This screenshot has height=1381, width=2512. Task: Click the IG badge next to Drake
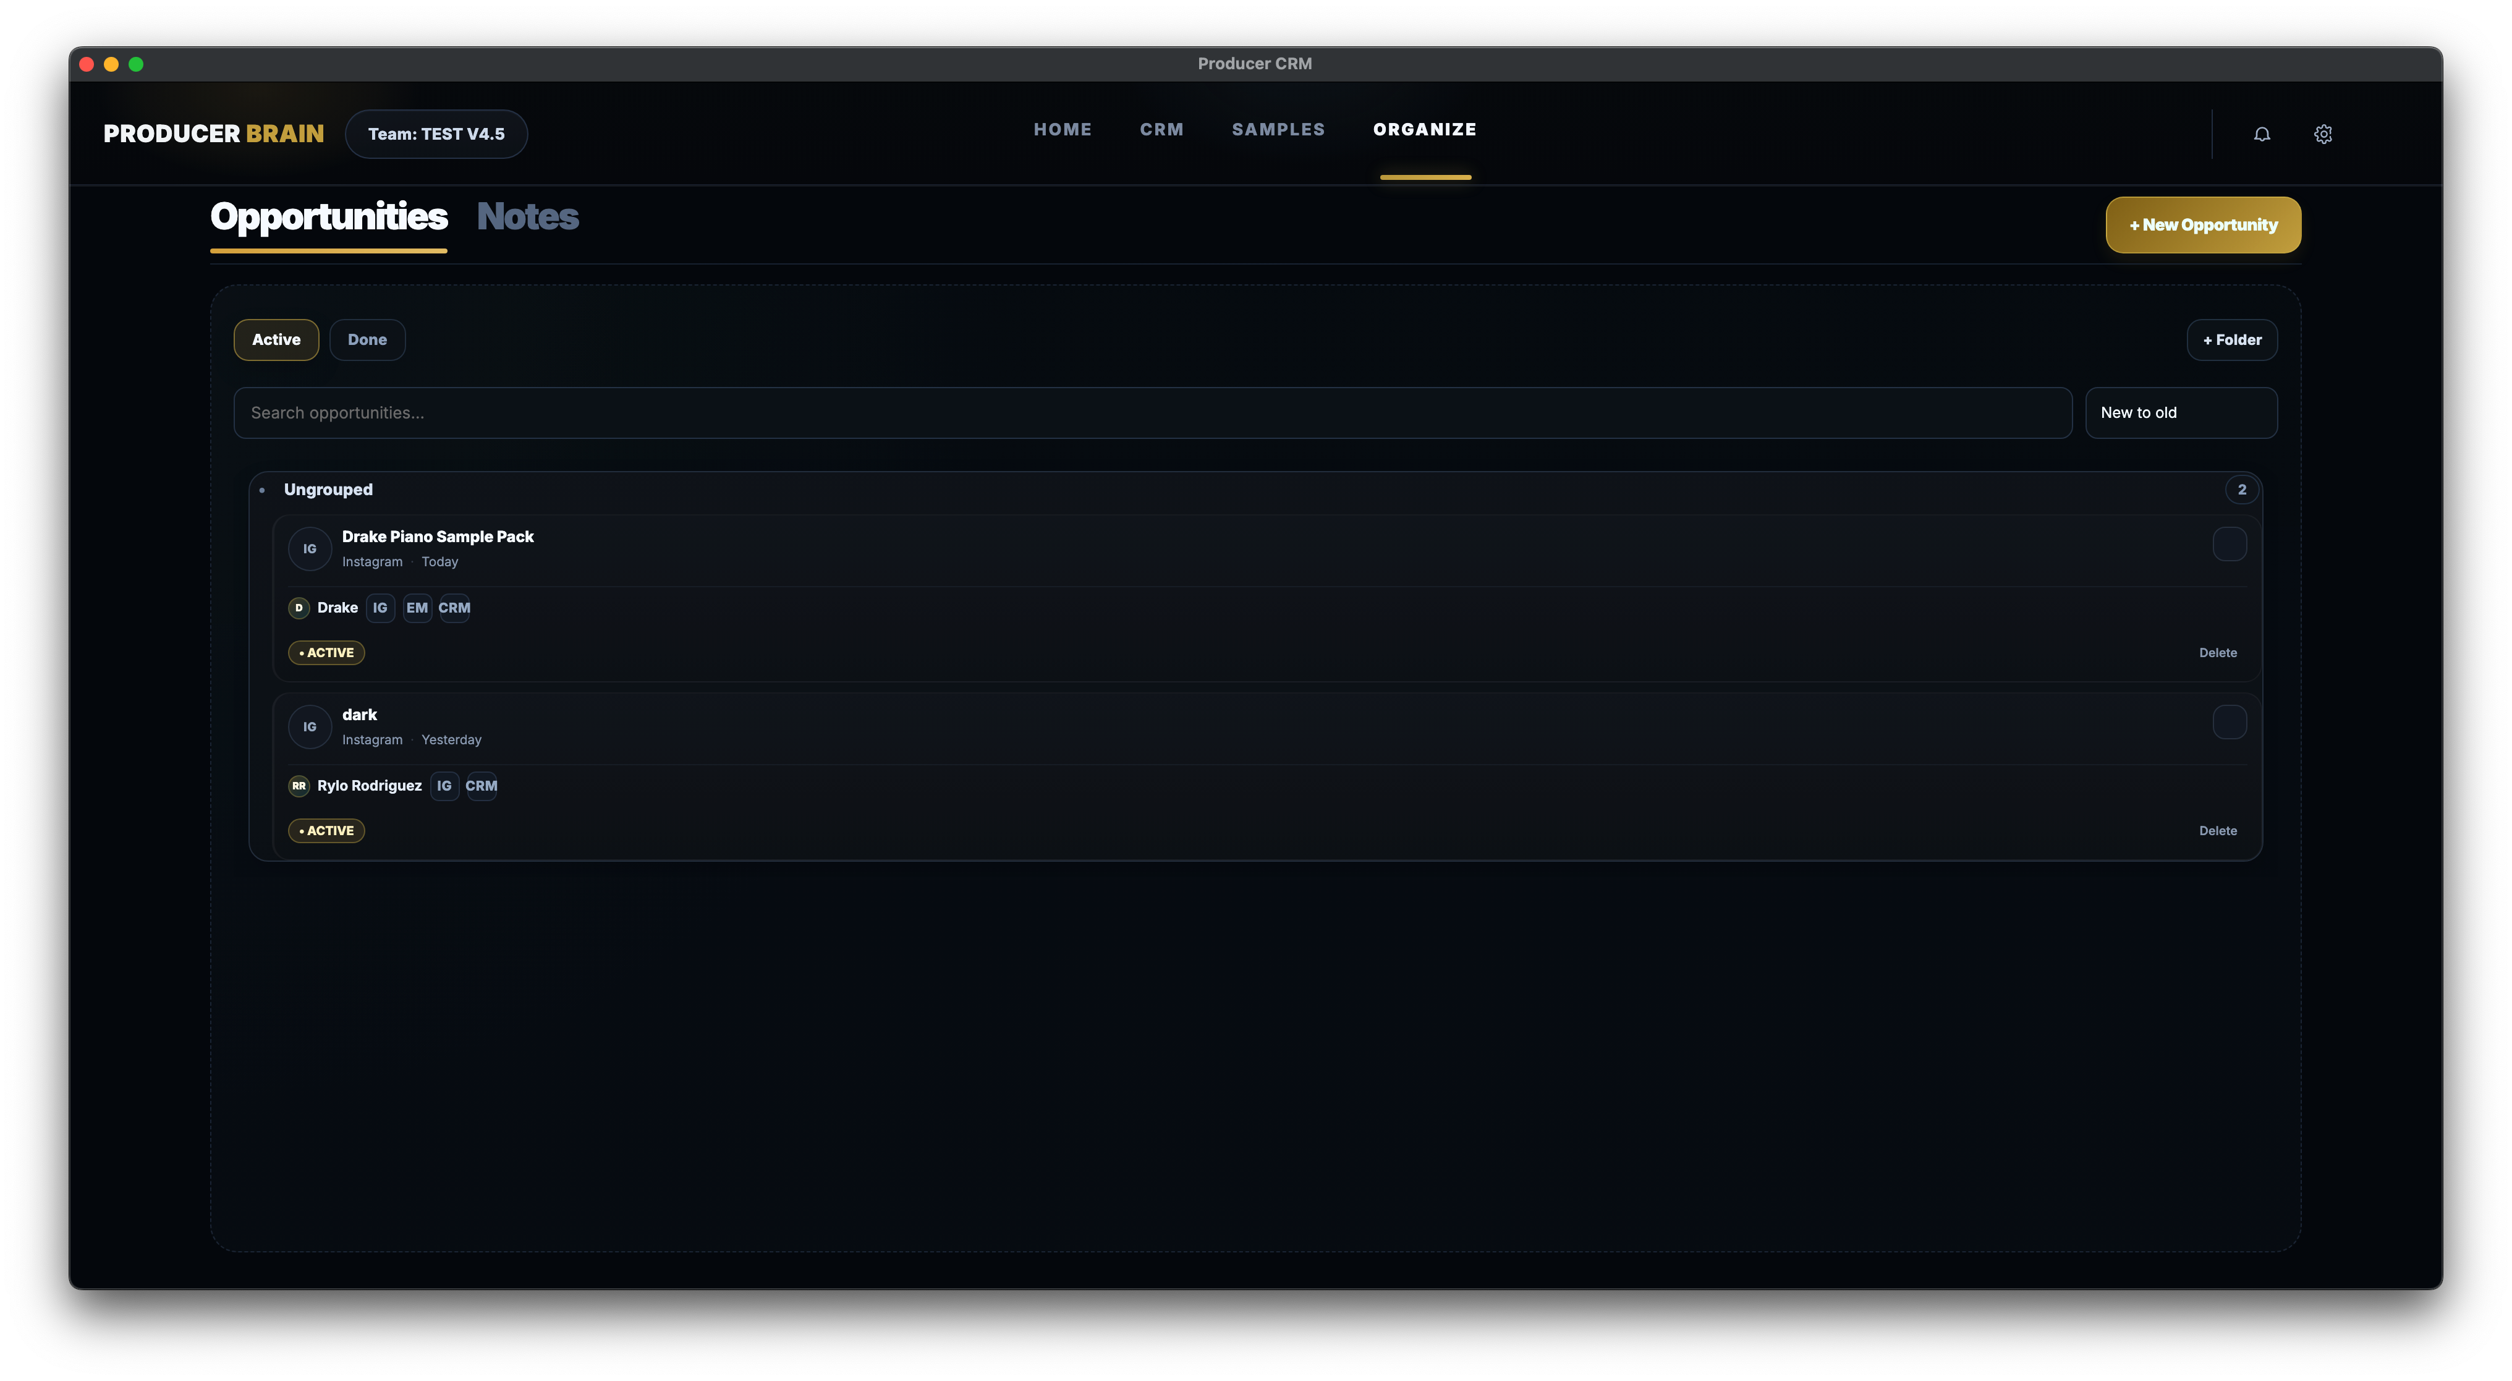tap(380, 608)
